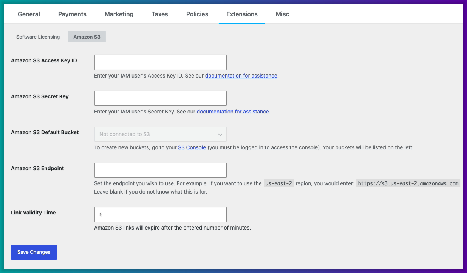The height and width of the screenshot is (273, 467).
Task: Open the Amazon S3 Default Bucket dropdown
Action: click(160, 134)
